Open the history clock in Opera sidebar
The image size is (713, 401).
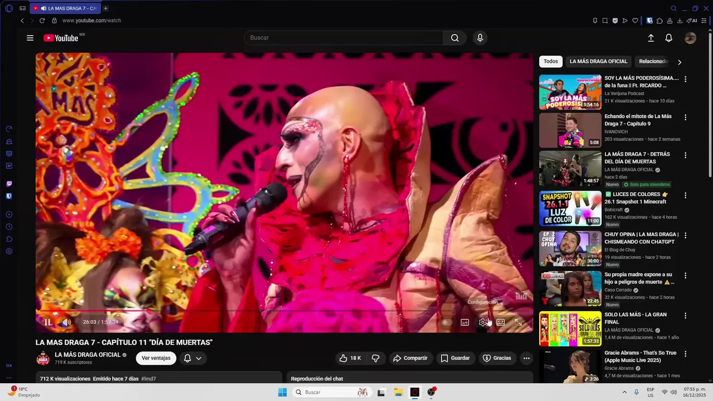coord(9,227)
